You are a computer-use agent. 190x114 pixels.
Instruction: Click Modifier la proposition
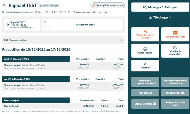[x=175, y=51]
